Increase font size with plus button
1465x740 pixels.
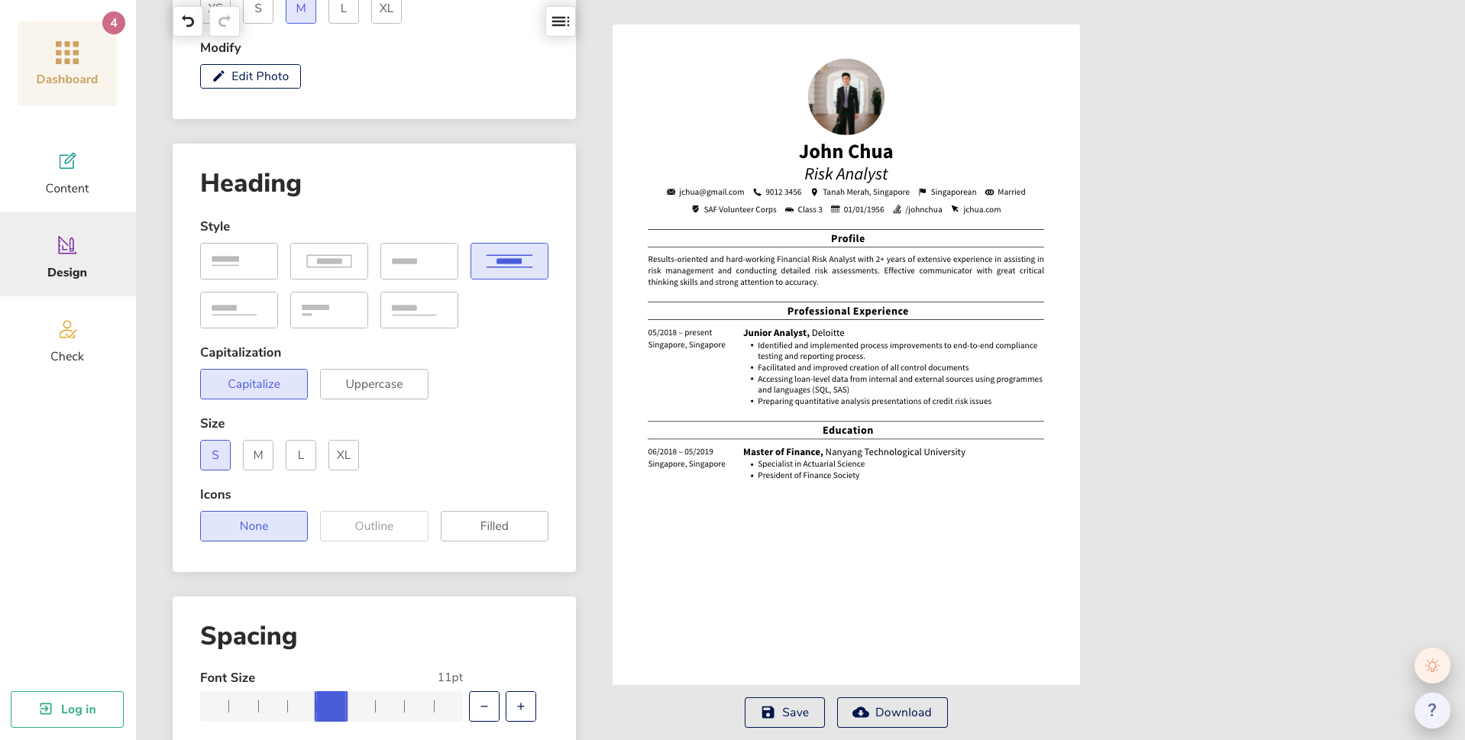coord(521,706)
